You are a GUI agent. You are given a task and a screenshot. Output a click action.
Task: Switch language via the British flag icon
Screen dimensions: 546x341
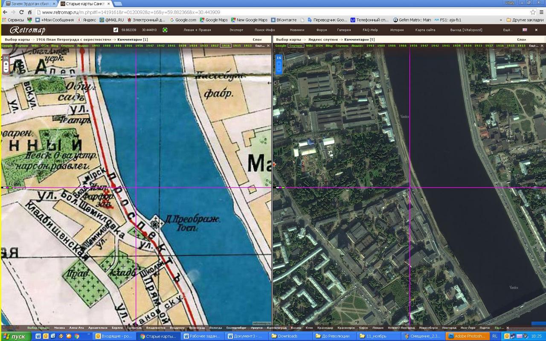(x=525, y=30)
